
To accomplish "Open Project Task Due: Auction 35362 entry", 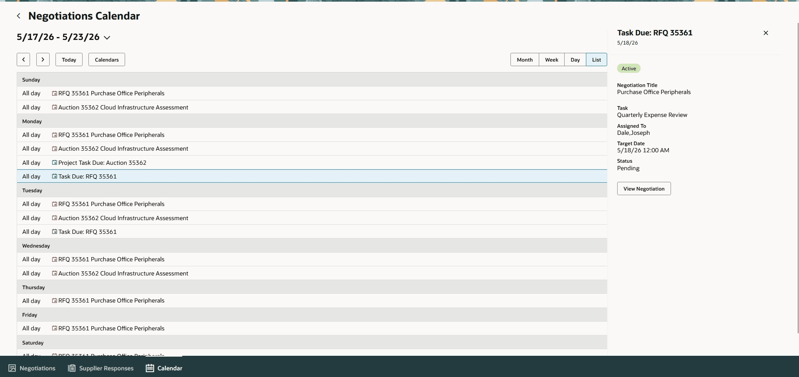I will [312, 163].
